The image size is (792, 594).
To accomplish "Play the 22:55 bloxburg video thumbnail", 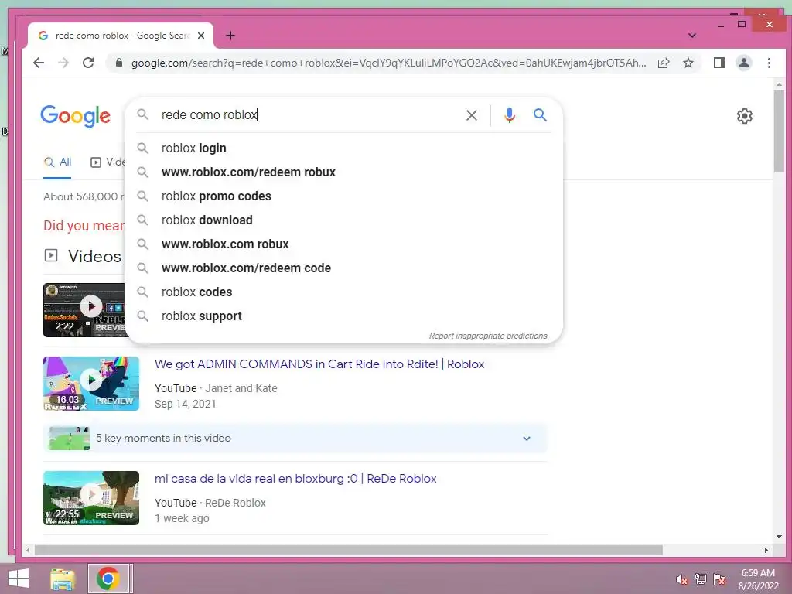I will coord(91,498).
